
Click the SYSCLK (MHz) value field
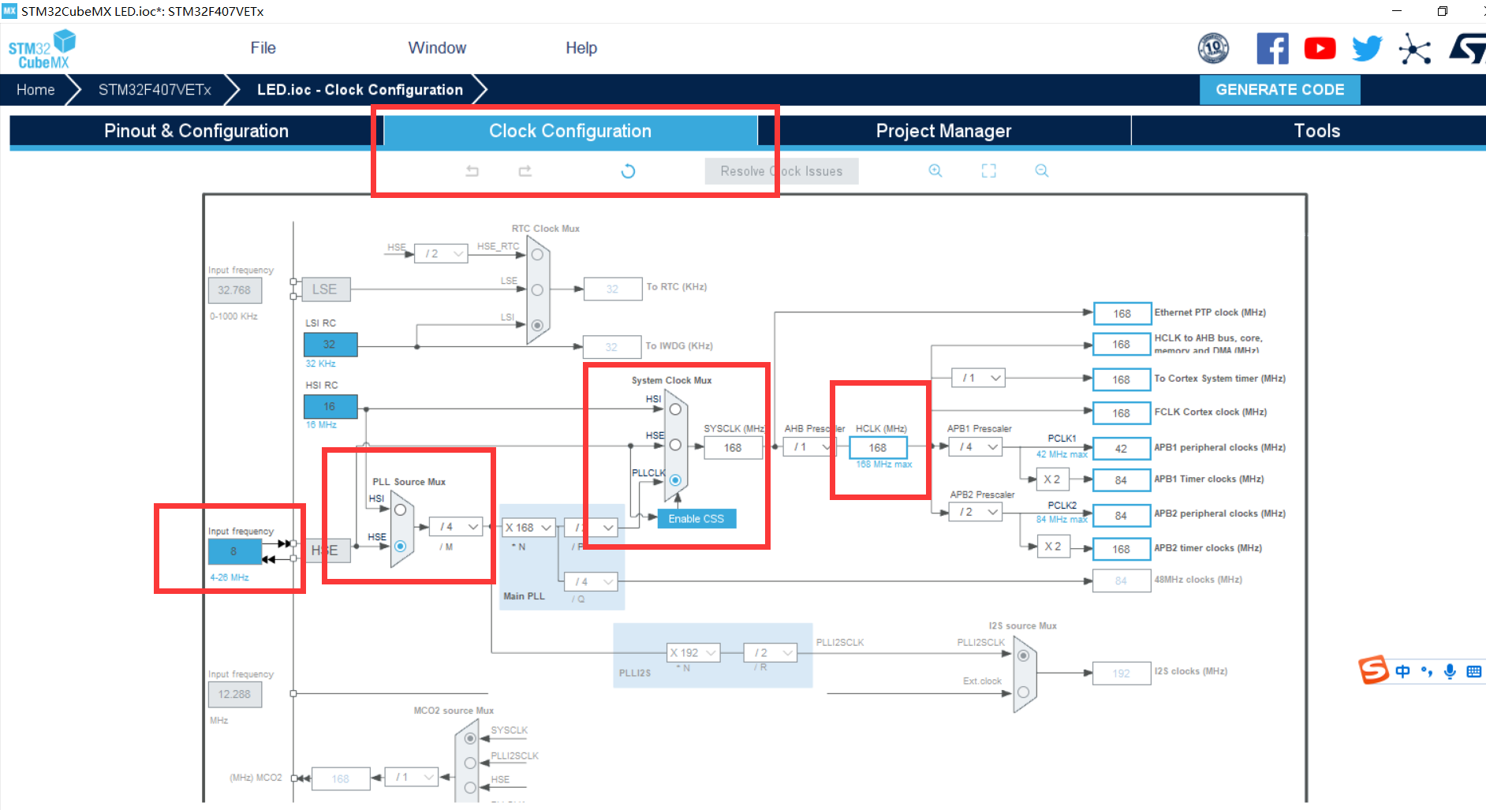pos(733,447)
